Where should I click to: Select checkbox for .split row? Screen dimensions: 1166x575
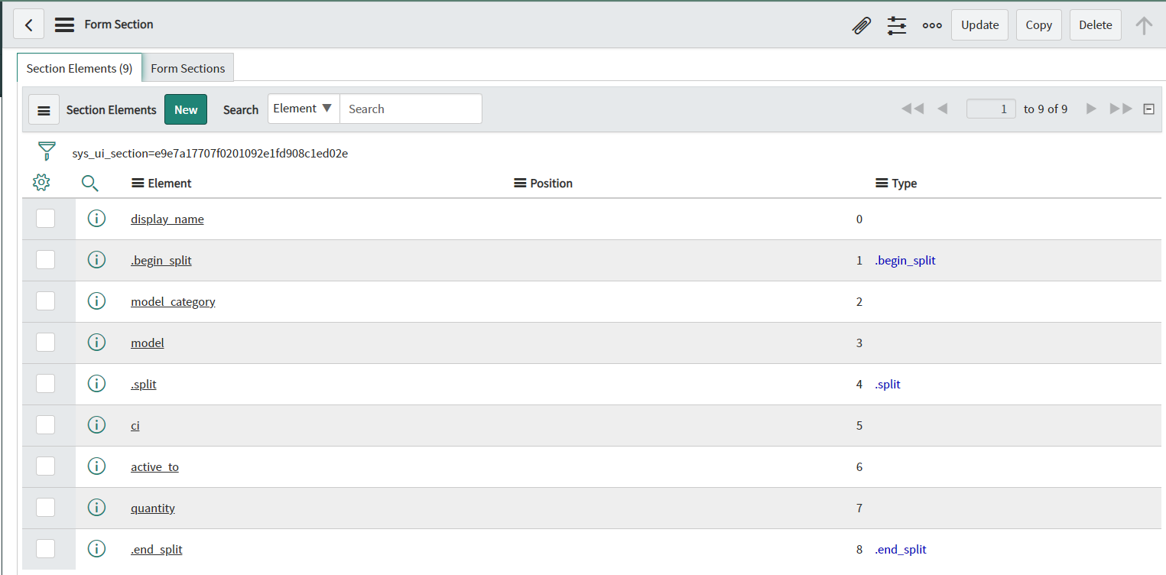(x=45, y=384)
